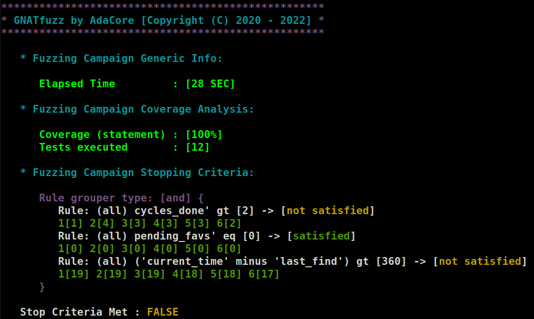Image resolution: width=534 pixels, height=319 pixels.
Task: Click the 'FALSE' stop criteria value
Action: [163, 312]
